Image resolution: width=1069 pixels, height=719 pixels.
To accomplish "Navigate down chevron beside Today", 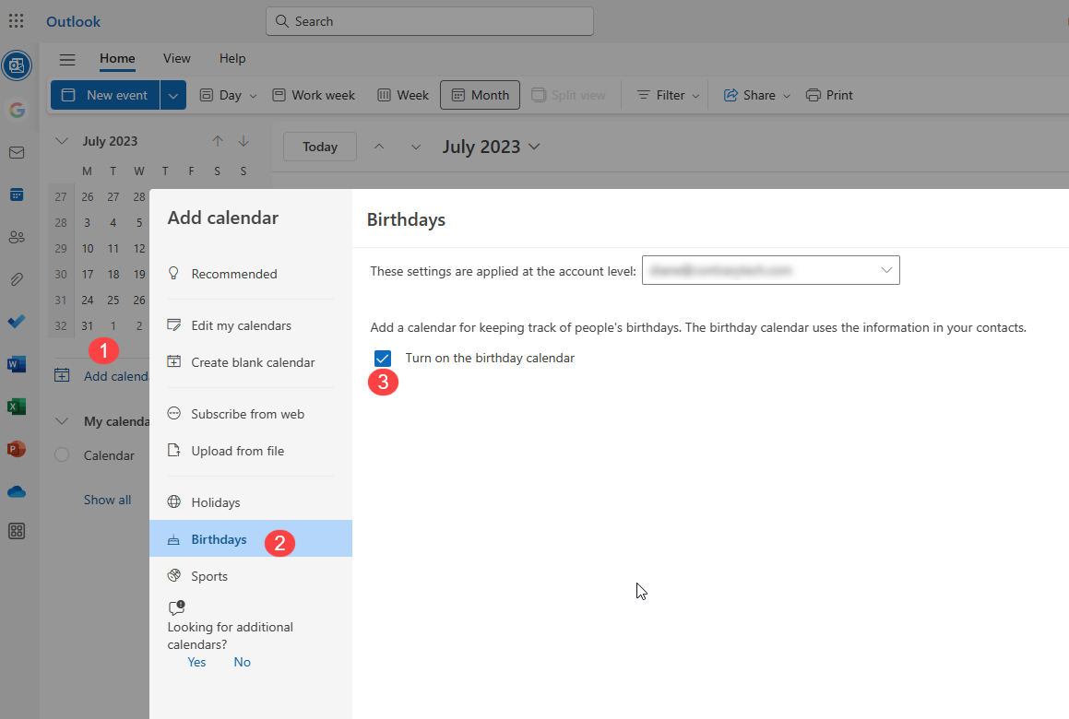I will pos(416,147).
